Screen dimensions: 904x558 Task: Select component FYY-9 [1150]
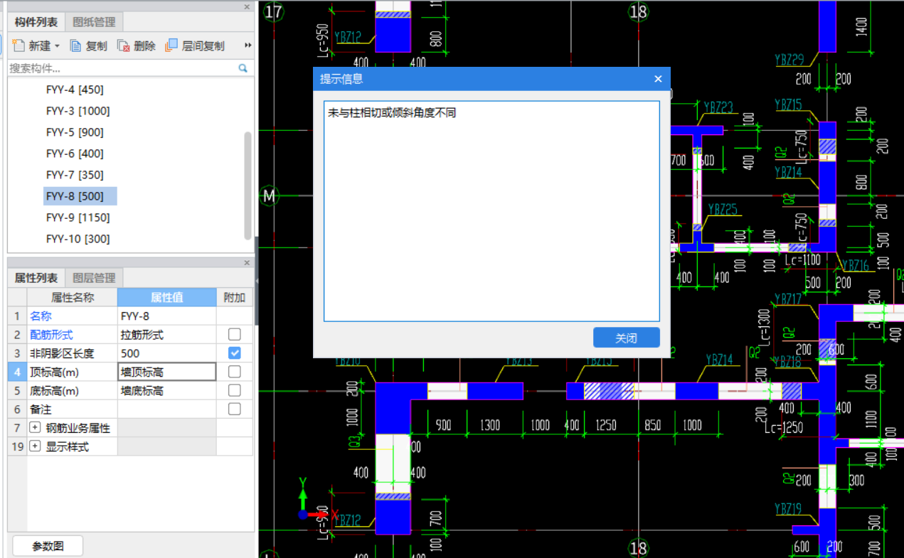pyautogui.click(x=78, y=218)
